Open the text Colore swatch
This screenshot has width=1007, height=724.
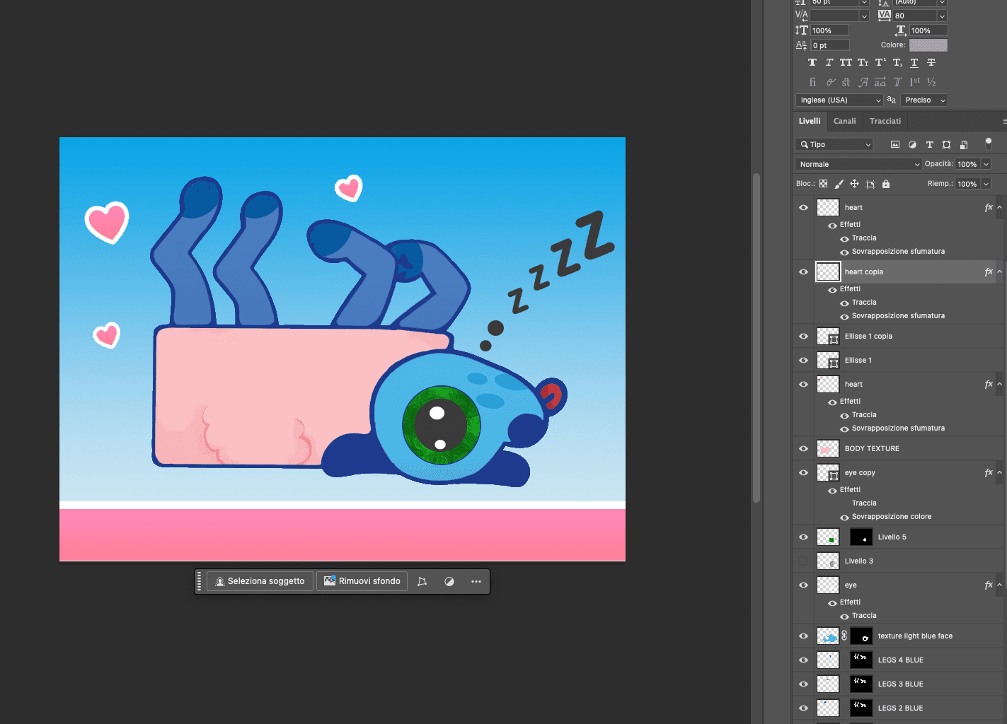pyautogui.click(x=928, y=45)
